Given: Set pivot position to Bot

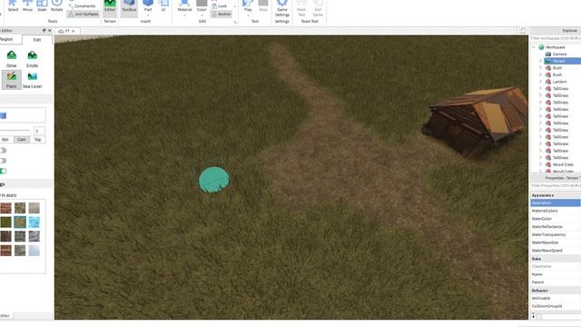Looking at the screenshot, I should 5,140.
